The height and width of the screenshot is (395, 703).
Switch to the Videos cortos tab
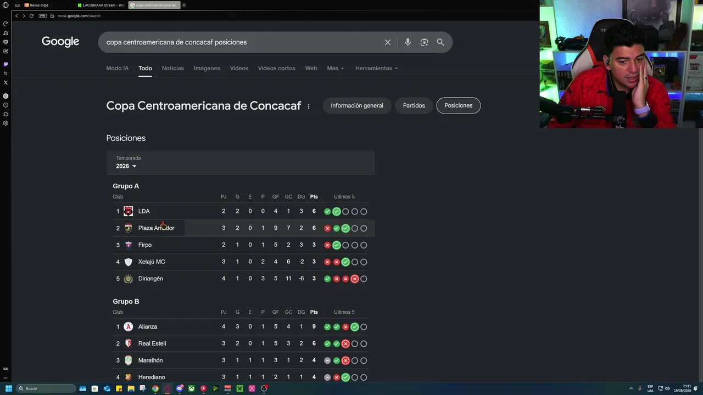(277, 69)
